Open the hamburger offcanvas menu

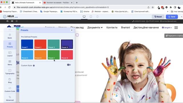coord(176,27)
